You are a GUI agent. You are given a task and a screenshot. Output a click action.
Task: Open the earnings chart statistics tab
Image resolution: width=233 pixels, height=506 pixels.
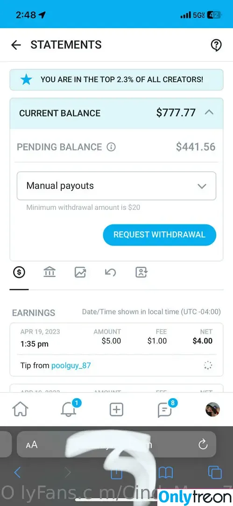tap(80, 272)
